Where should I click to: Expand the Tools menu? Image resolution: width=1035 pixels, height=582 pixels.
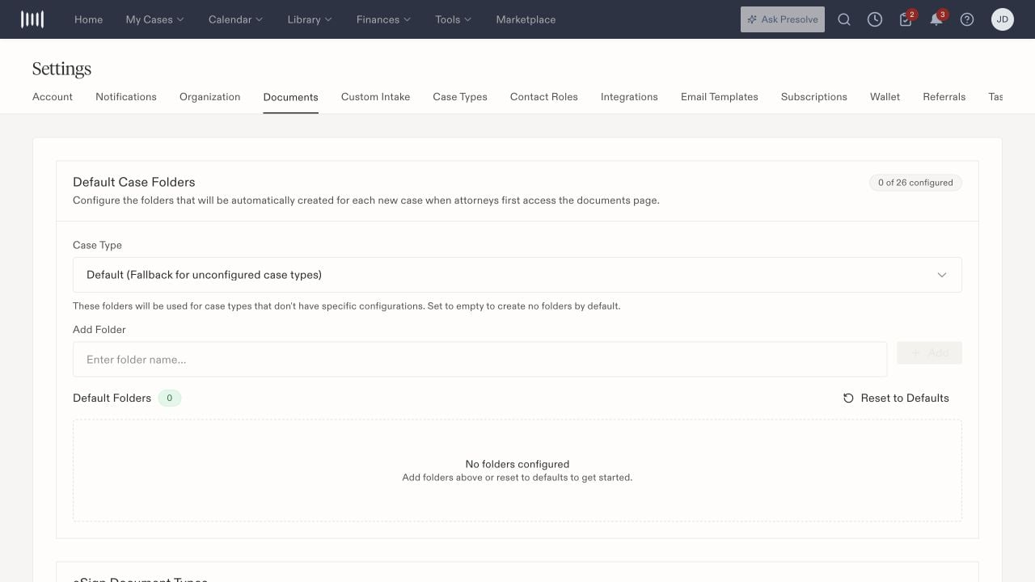click(x=453, y=19)
